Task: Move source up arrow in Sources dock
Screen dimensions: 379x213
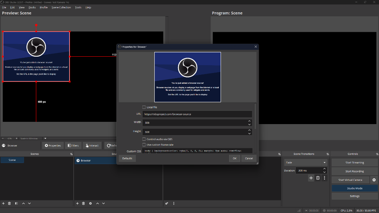Action: (x=97, y=204)
